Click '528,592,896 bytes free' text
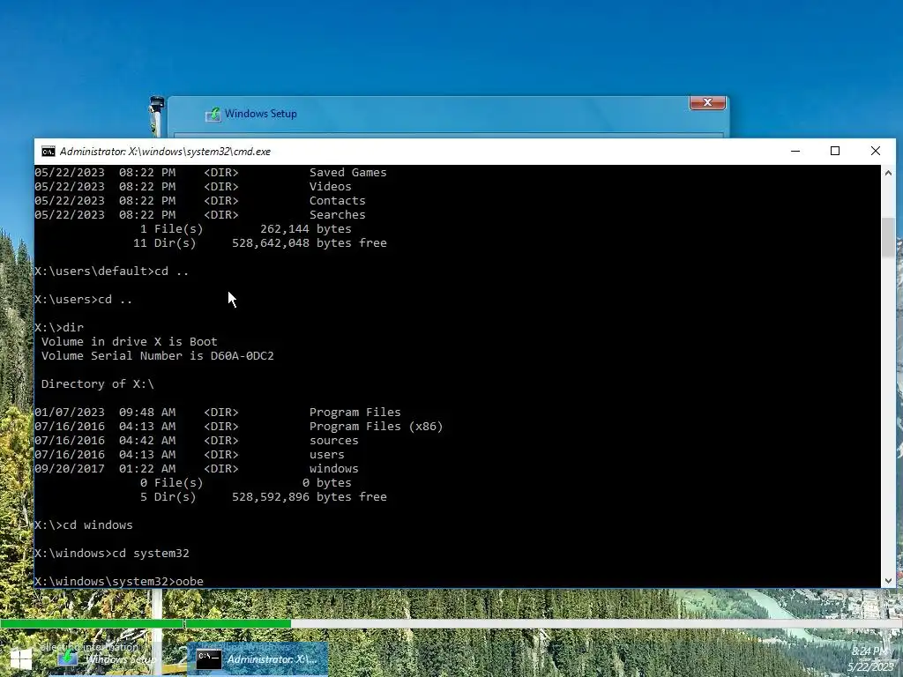Image resolution: width=903 pixels, height=677 pixels. pyautogui.click(x=310, y=497)
